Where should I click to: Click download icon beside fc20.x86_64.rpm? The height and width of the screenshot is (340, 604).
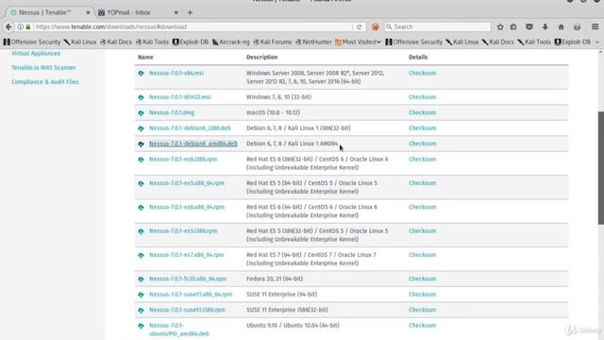click(141, 280)
